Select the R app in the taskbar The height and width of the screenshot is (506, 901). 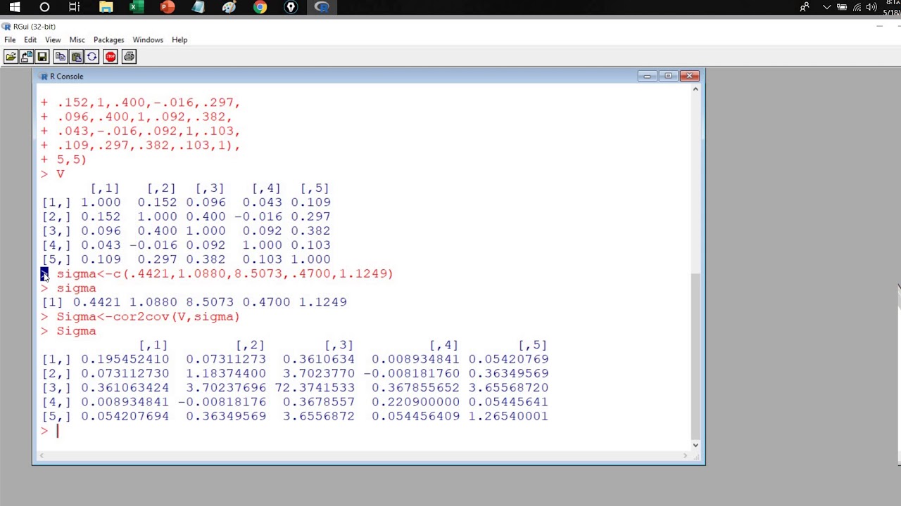322,7
